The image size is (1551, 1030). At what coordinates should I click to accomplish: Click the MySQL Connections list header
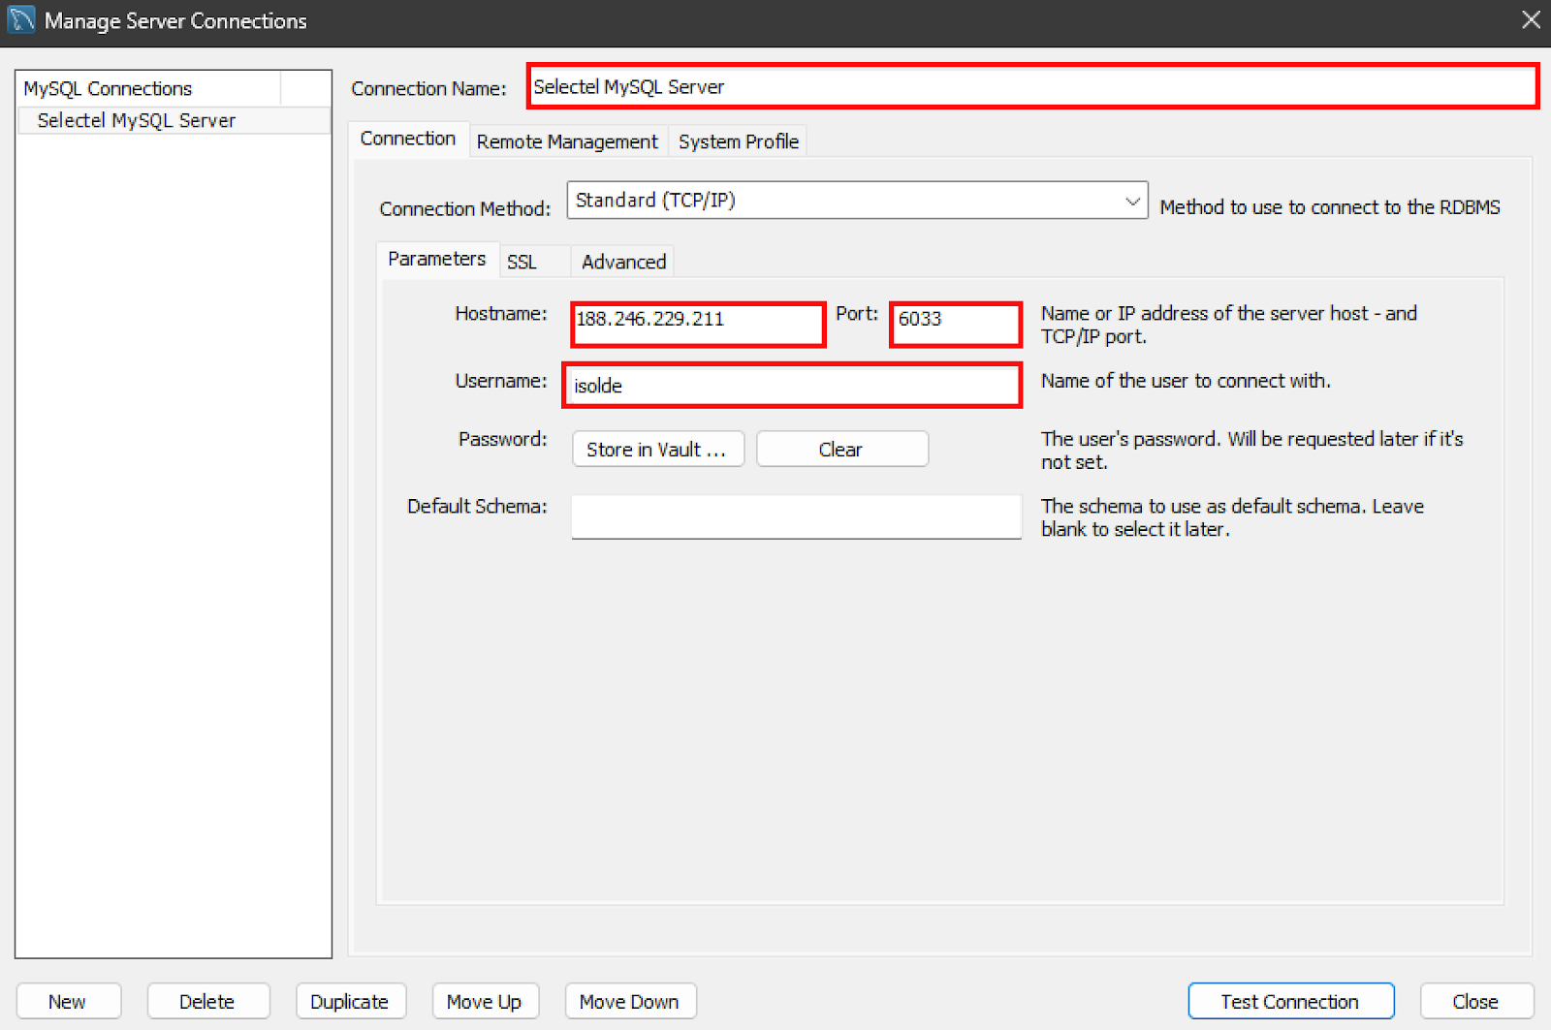click(x=150, y=88)
